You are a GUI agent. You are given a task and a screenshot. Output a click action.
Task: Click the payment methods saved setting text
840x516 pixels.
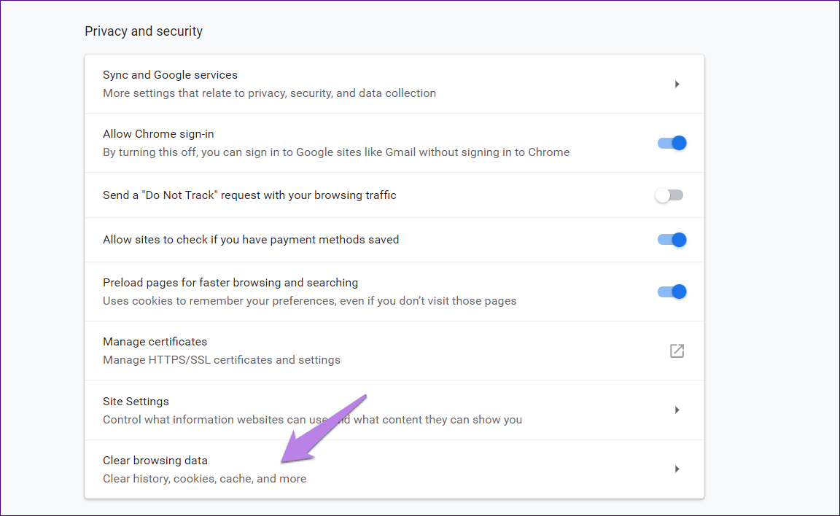pyautogui.click(x=251, y=240)
